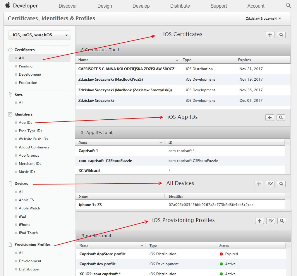Select Production certificates
The height and width of the screenshot is (276, 297).
28,83
